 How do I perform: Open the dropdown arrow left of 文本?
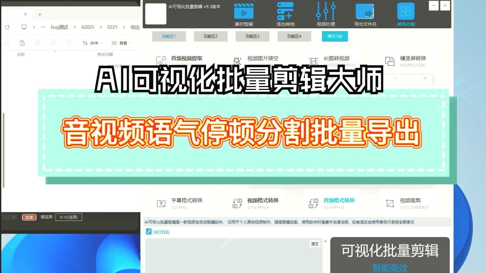(x=14, y=217)
